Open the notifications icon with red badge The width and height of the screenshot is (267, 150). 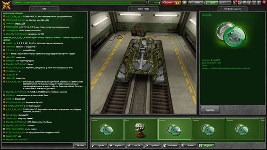pos(235,2)
